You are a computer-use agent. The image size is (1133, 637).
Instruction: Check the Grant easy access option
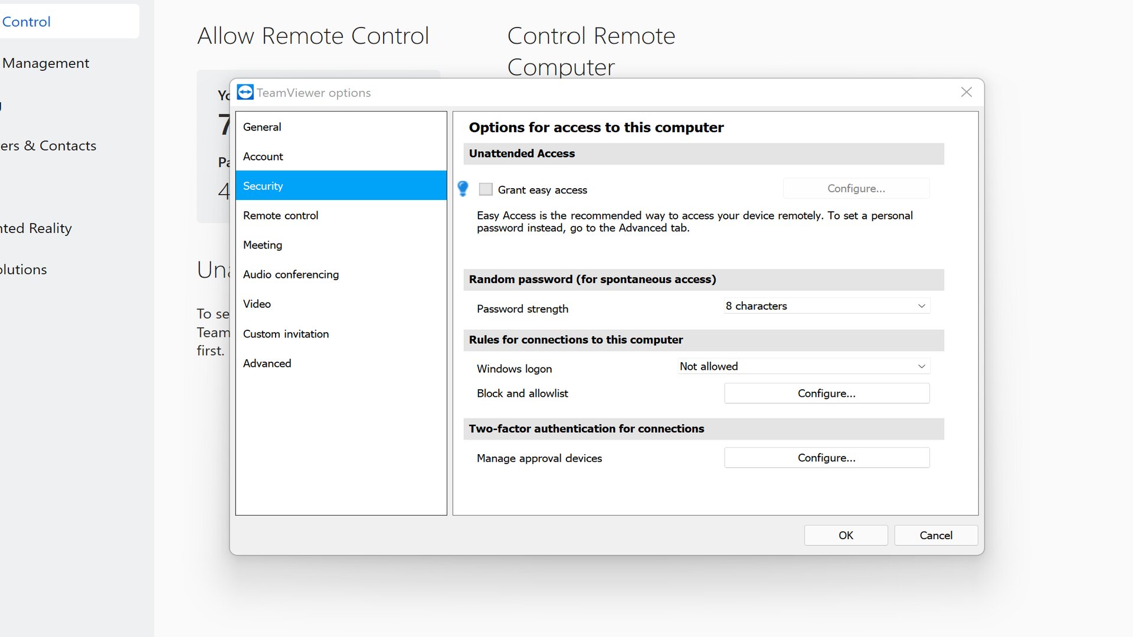point(485,189)
